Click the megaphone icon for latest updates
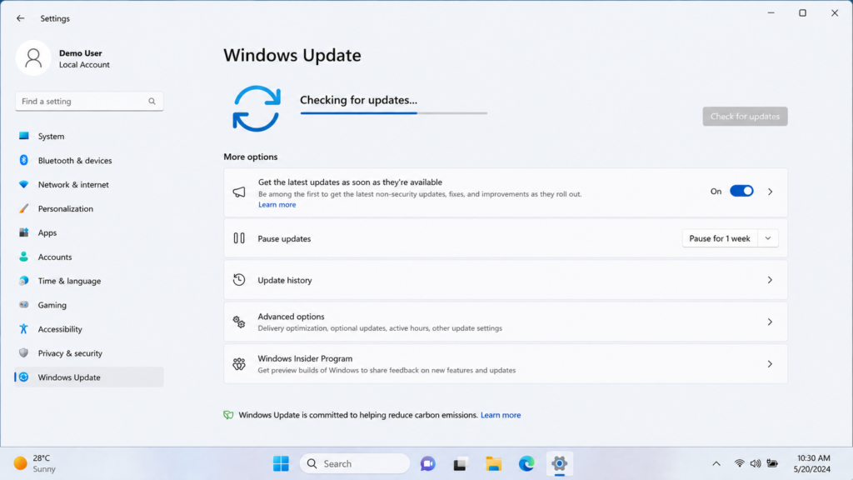Viewport: 853px width, 480px height. [239, 192]
